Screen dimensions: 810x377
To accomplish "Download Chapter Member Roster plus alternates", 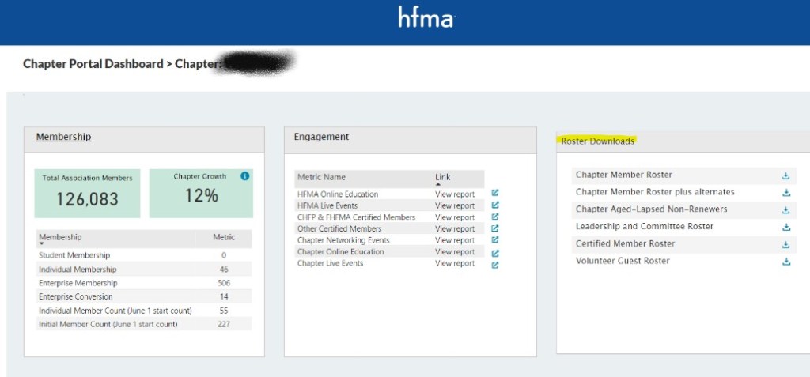I will [785, 193].
